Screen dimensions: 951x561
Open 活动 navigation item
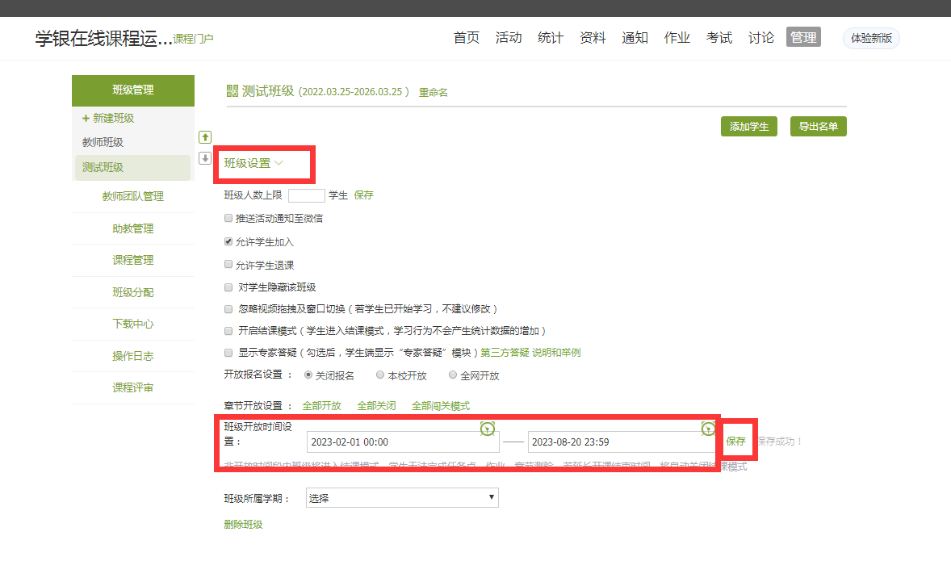pyautogui.click(x=509, y=38)
